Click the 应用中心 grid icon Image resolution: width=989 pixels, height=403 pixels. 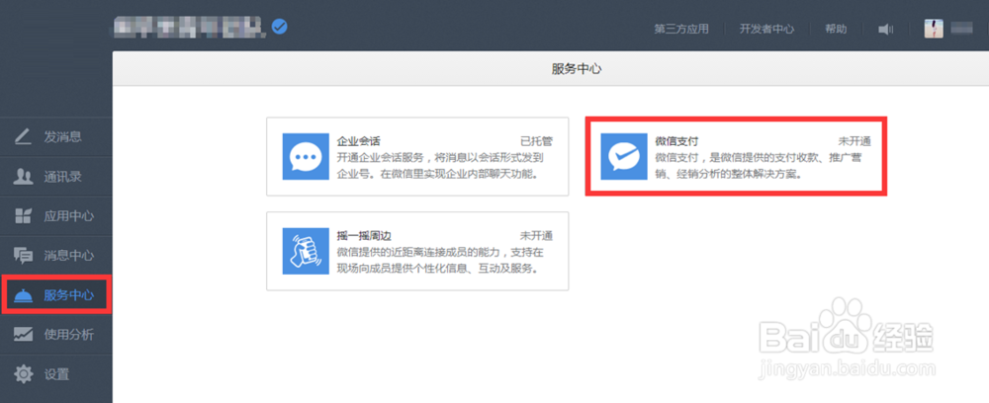click(24, 216)
